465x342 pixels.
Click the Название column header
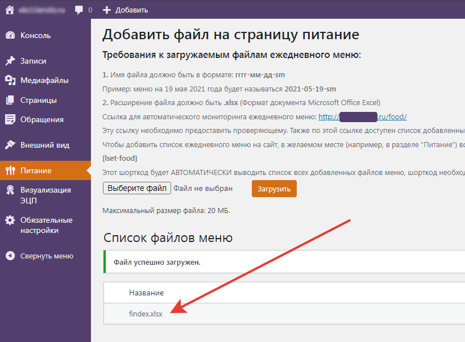(x=147, y=293)
